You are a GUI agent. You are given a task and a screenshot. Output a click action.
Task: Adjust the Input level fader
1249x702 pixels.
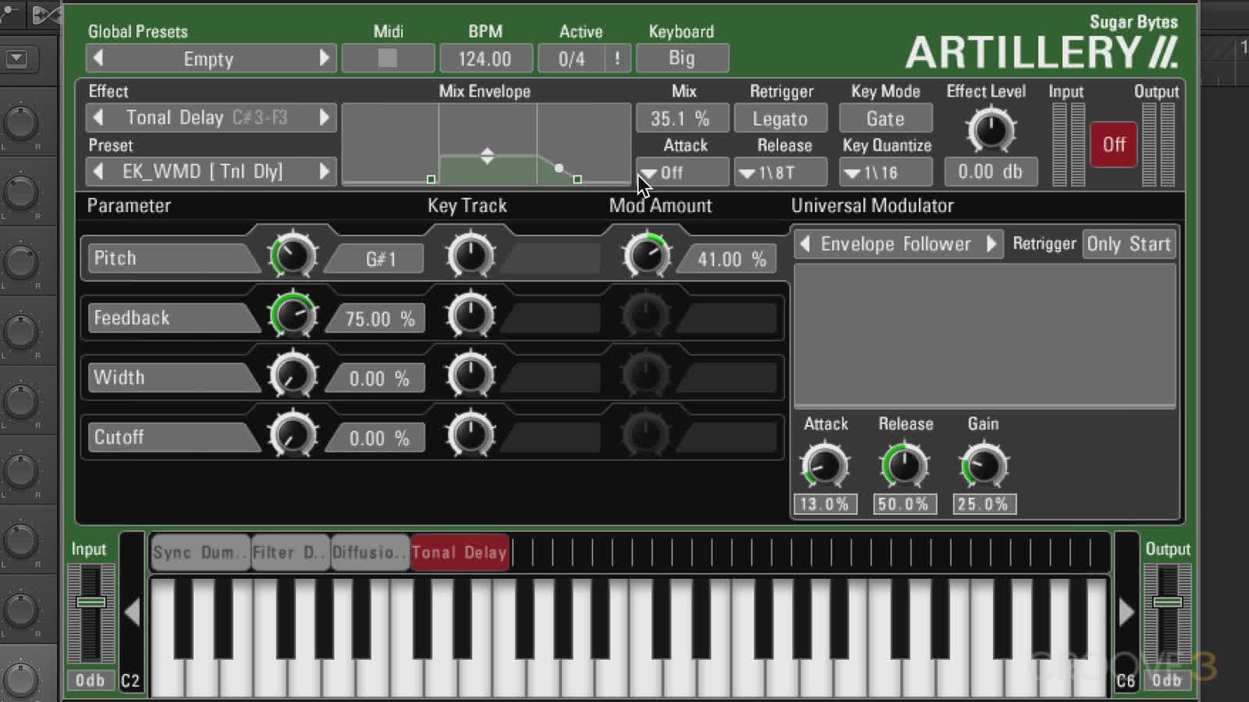91,602
